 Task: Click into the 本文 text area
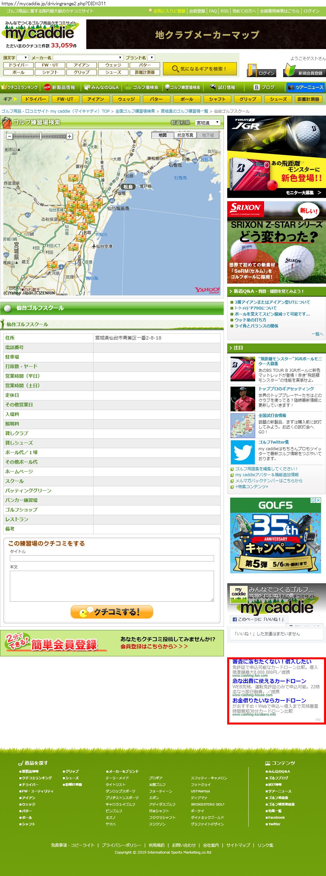[x=112, y=586]
